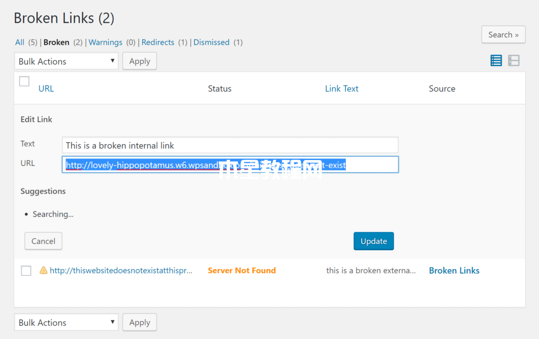539x339 pixels.
Task: Click the Edit Link heading
Action: (36, 119)
